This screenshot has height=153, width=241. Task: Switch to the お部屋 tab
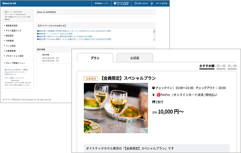[135, 58]
